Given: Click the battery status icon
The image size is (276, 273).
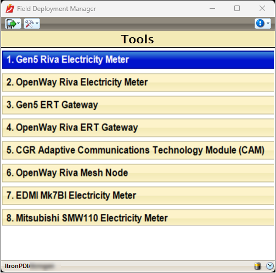Looking at the screenshot, I should tap(257, 266).
